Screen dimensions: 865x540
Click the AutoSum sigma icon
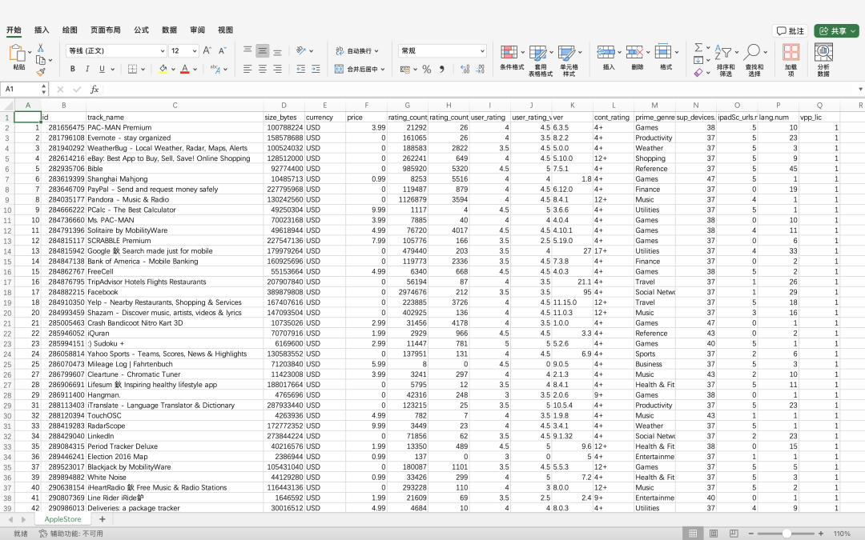click(698, 47)
